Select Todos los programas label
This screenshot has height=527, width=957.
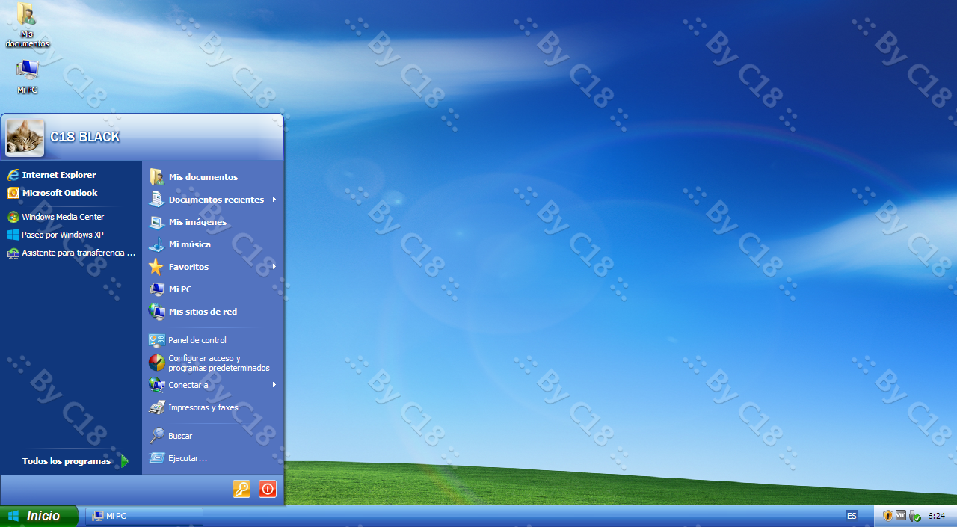[67, 461]
